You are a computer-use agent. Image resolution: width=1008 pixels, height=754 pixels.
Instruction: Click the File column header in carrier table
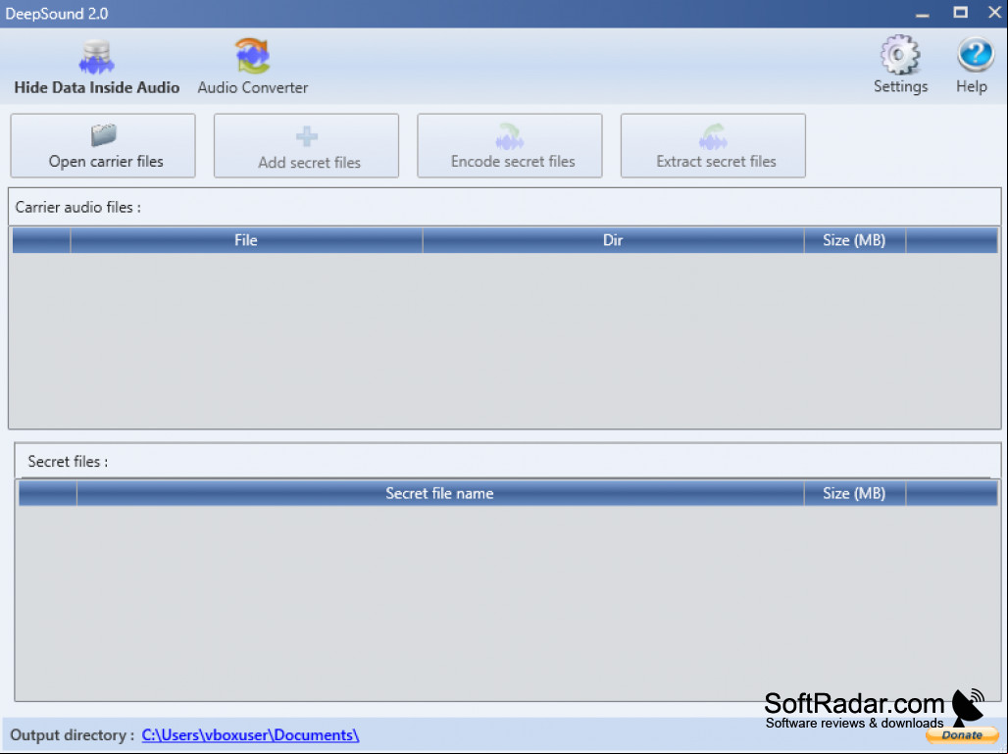[x=246, y=240]
